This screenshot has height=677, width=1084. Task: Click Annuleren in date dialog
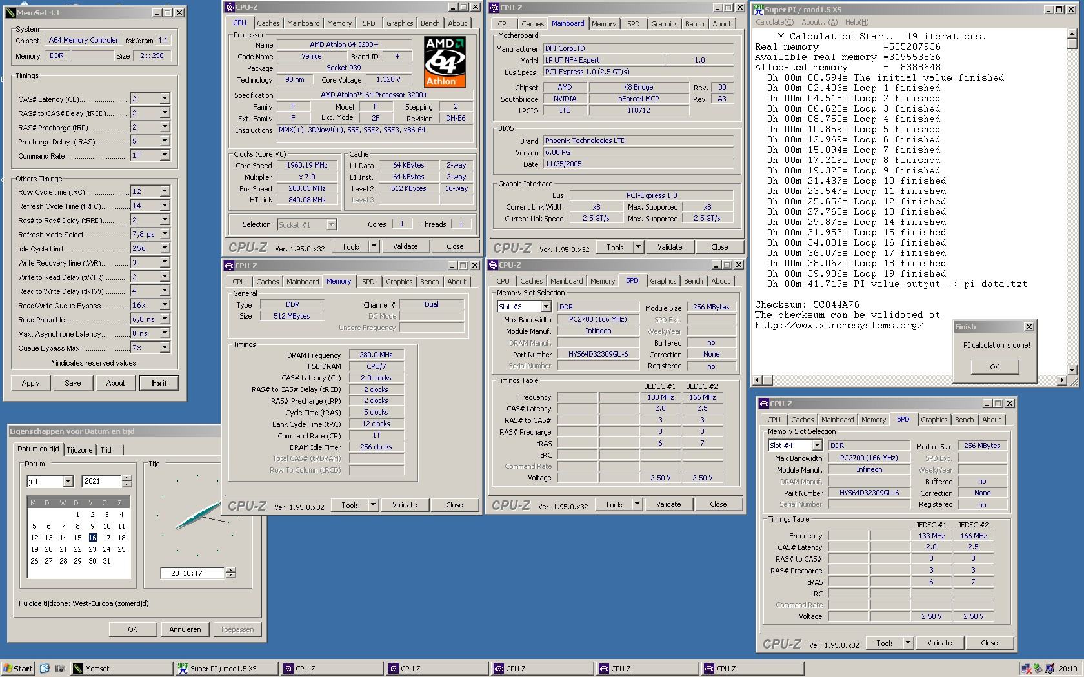tap(185, 629)
